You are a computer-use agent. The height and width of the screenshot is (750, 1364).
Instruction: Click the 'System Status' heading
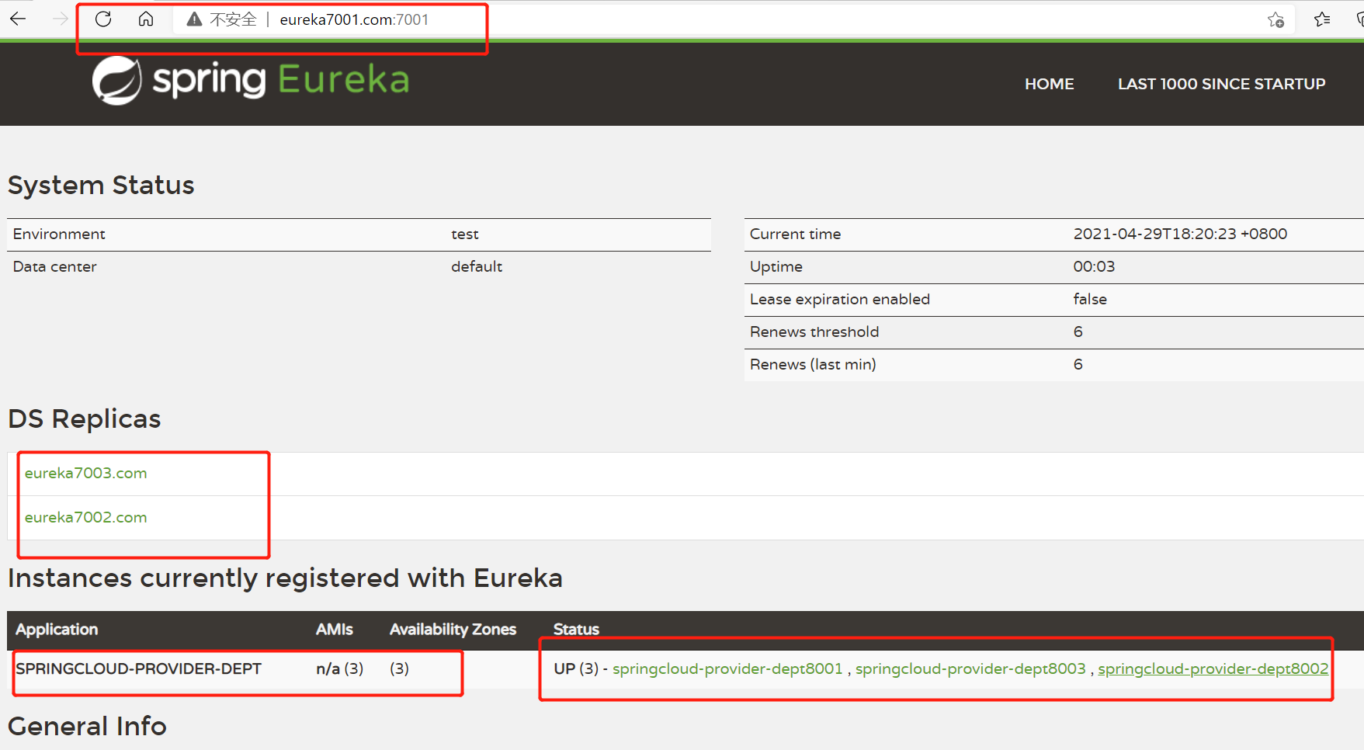click(x=101, y=185)
